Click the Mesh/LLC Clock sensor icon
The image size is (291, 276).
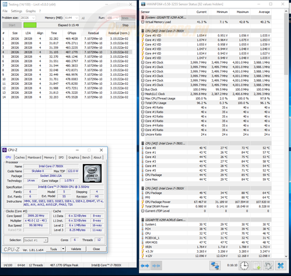142,94
